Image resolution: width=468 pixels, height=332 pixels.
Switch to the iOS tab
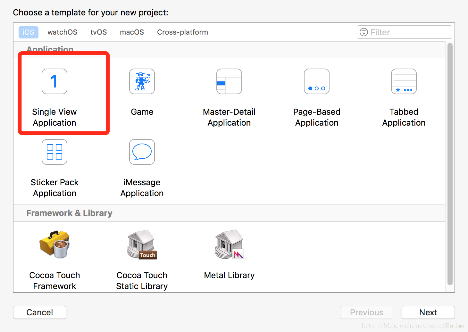29,32
